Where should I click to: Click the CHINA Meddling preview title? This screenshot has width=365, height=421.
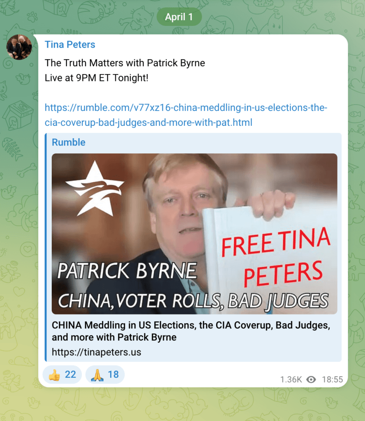(191, 331)
